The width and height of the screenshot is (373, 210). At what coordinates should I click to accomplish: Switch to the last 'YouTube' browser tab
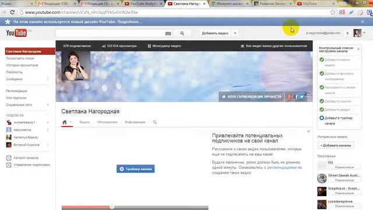316,3
